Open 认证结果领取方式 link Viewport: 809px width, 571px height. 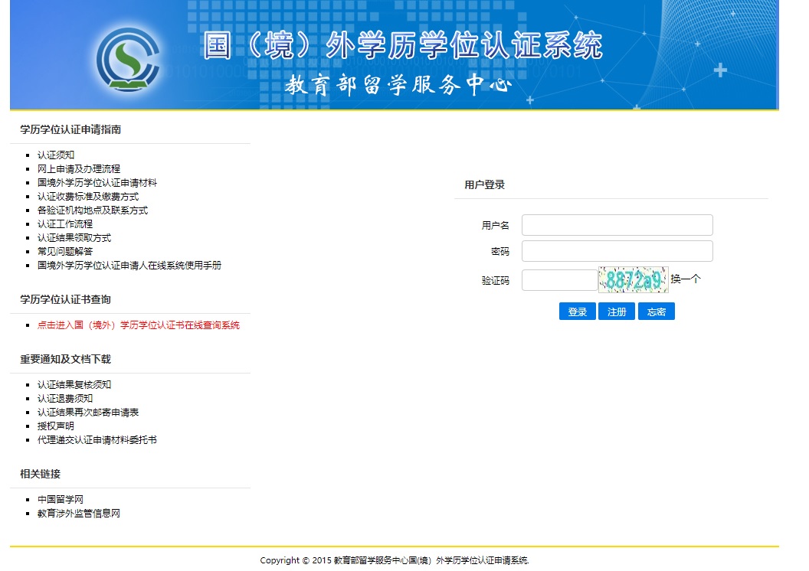[74, 237]
